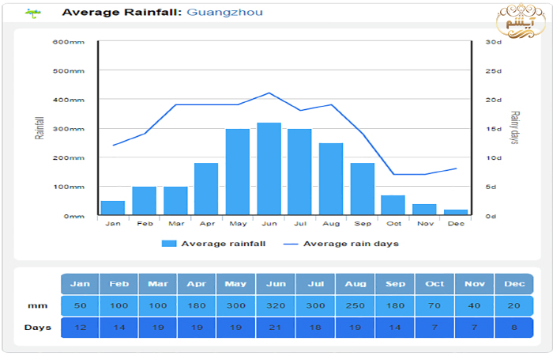
Task: Click the blue Average rainfall legend swatch
Action: point(170,244)
